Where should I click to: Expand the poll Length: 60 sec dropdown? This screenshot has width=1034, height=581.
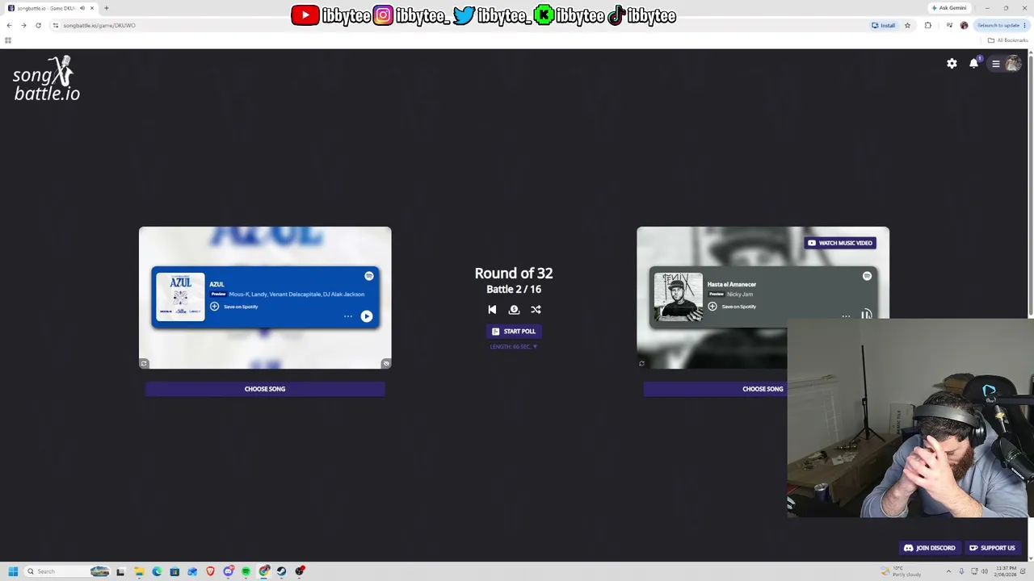[x=514, y=347]
